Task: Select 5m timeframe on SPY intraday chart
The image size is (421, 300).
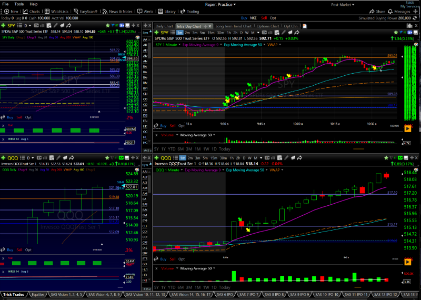Action: pyautogui.click(x=202, y=33)
